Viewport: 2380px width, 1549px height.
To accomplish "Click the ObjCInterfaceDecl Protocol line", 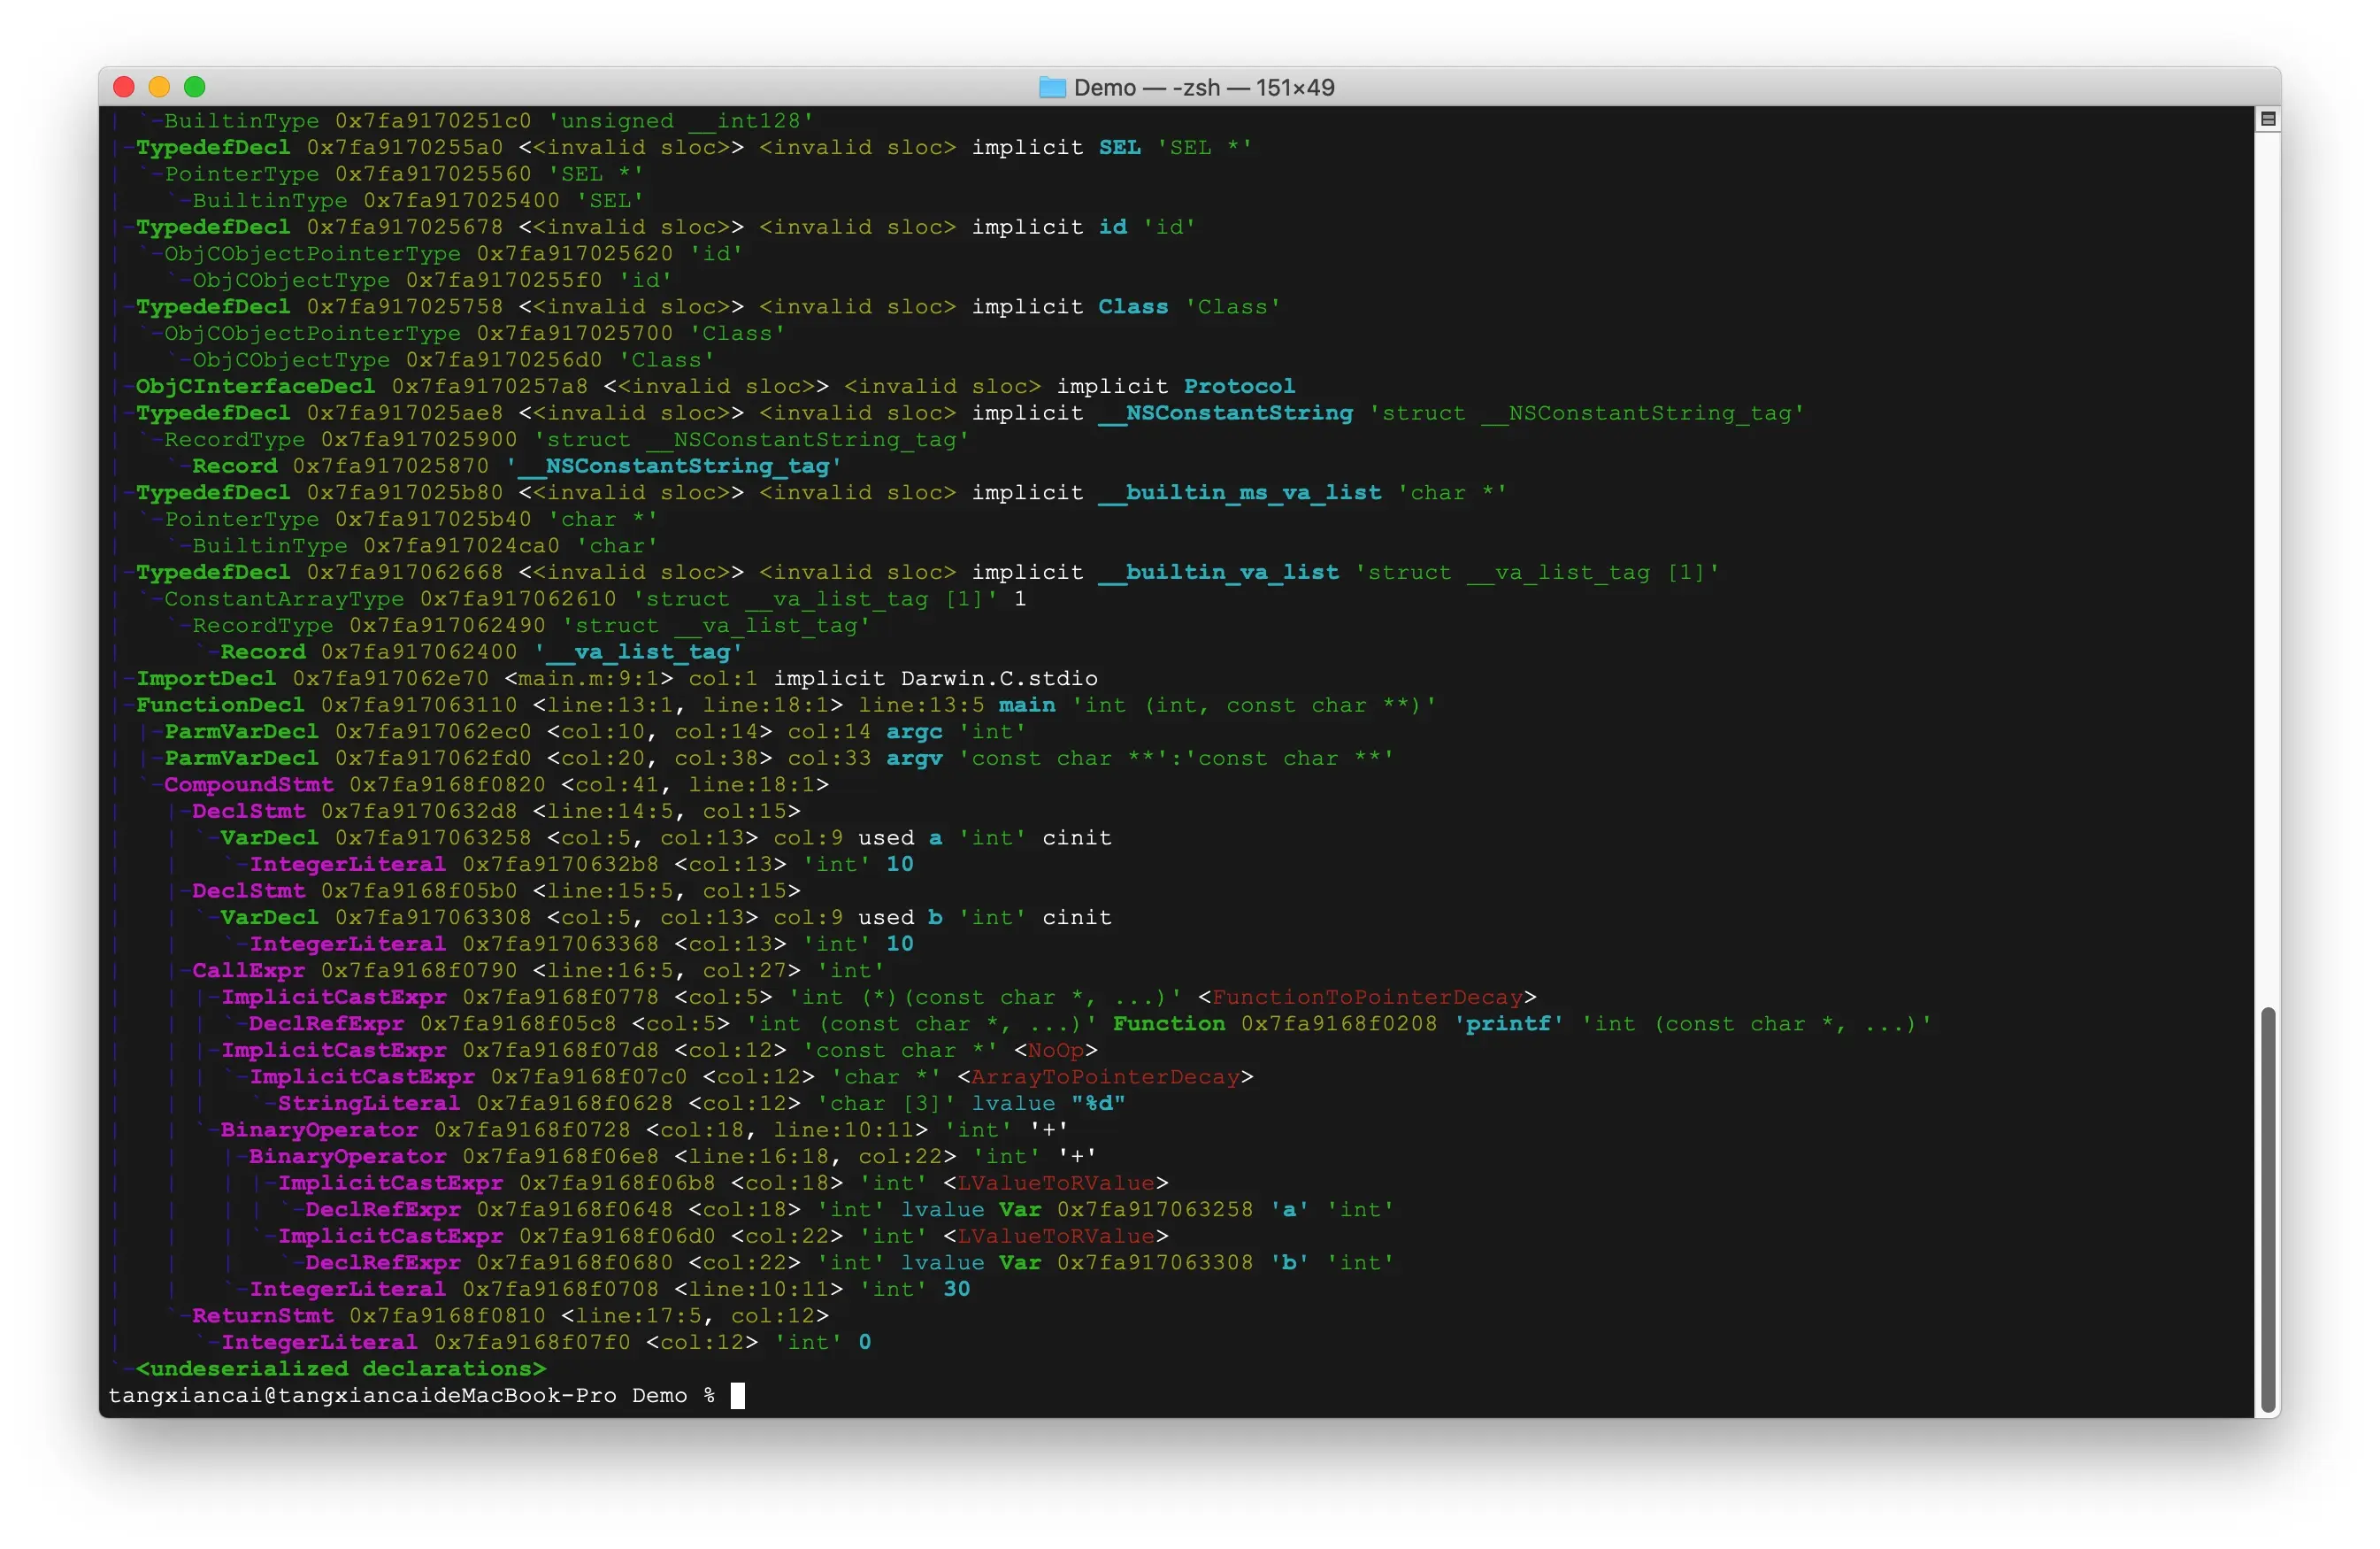I will coord(255,386).
